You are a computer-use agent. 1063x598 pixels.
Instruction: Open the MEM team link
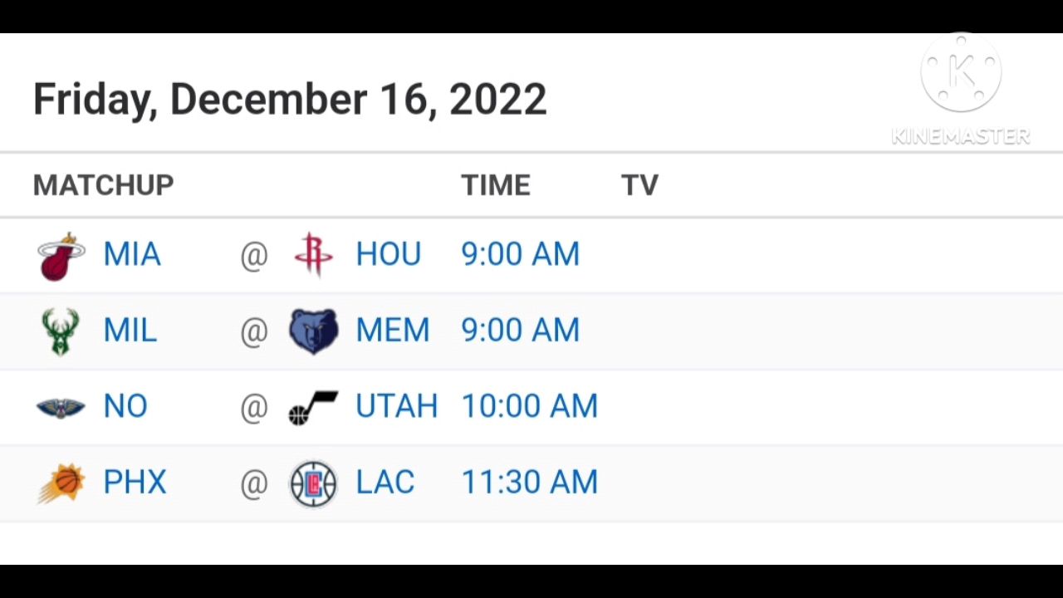pos(393,331)
